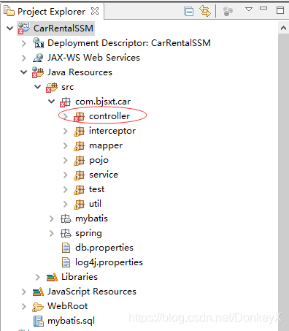Click the com.bjsxt.car package icon
This screenshot has width=289, height=331.
(x=66, y=102)
